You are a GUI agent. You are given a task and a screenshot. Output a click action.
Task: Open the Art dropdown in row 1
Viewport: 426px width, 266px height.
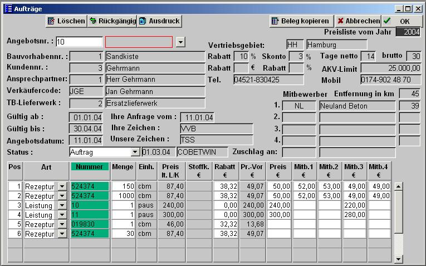click(x=62, y=186)
